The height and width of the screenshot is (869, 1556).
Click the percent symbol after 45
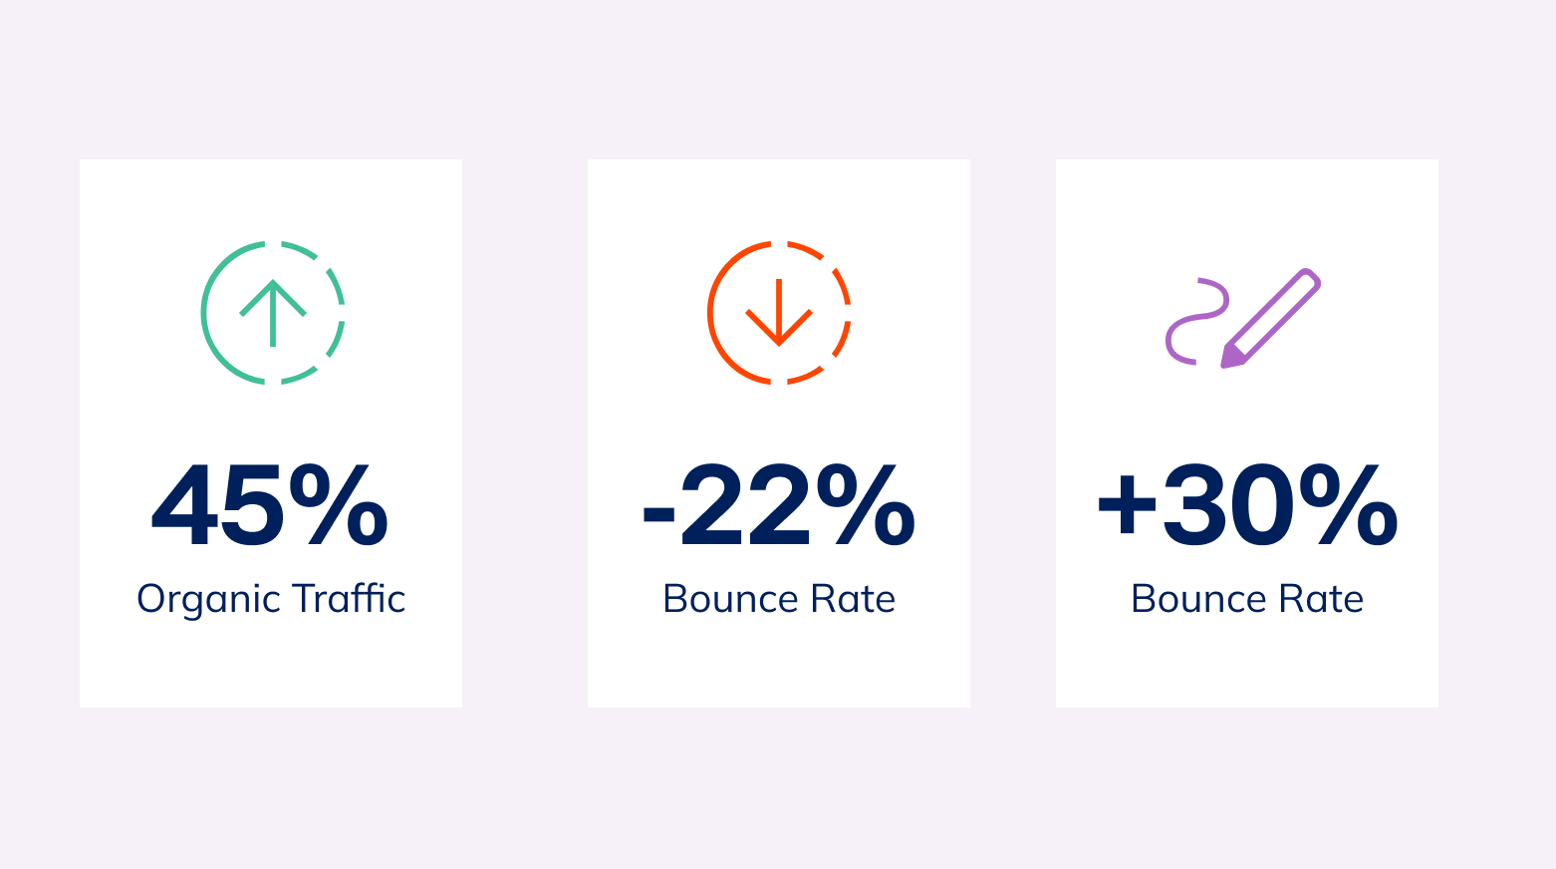click(x=339, y=504)
